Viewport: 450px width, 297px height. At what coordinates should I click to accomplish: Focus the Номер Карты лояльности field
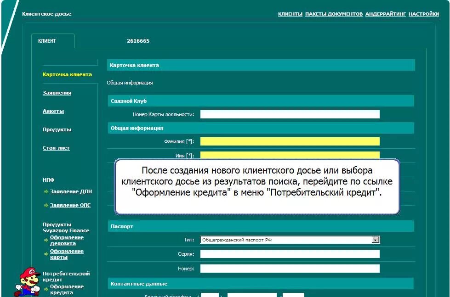pyautogui.click(x=290, y=114)
